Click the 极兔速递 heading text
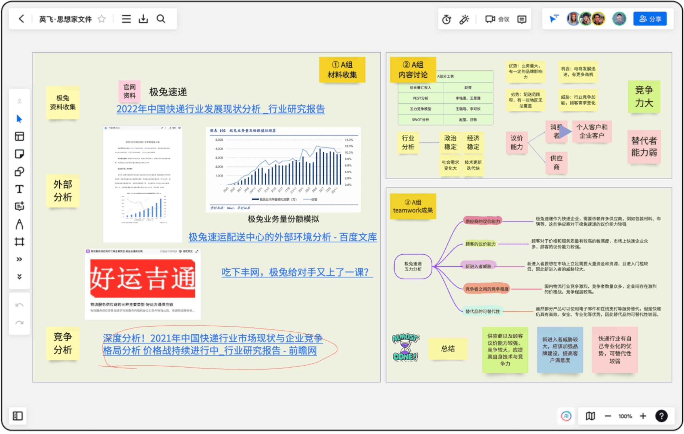 coord(168,92)
